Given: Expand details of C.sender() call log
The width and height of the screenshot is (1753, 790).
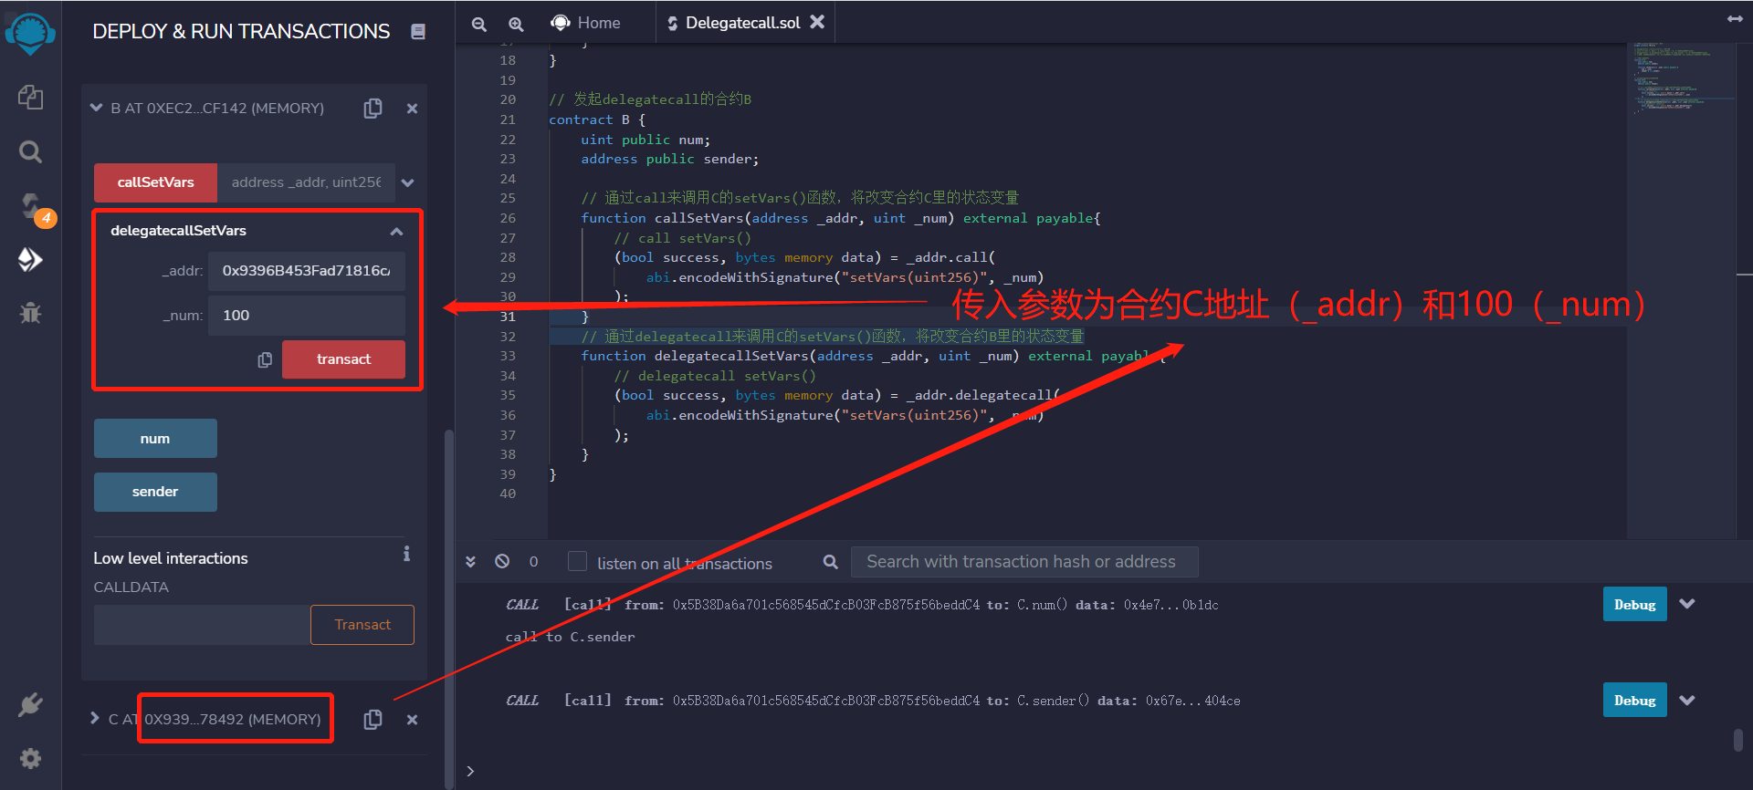Looking at the screenshot, I should (1687, 701).
